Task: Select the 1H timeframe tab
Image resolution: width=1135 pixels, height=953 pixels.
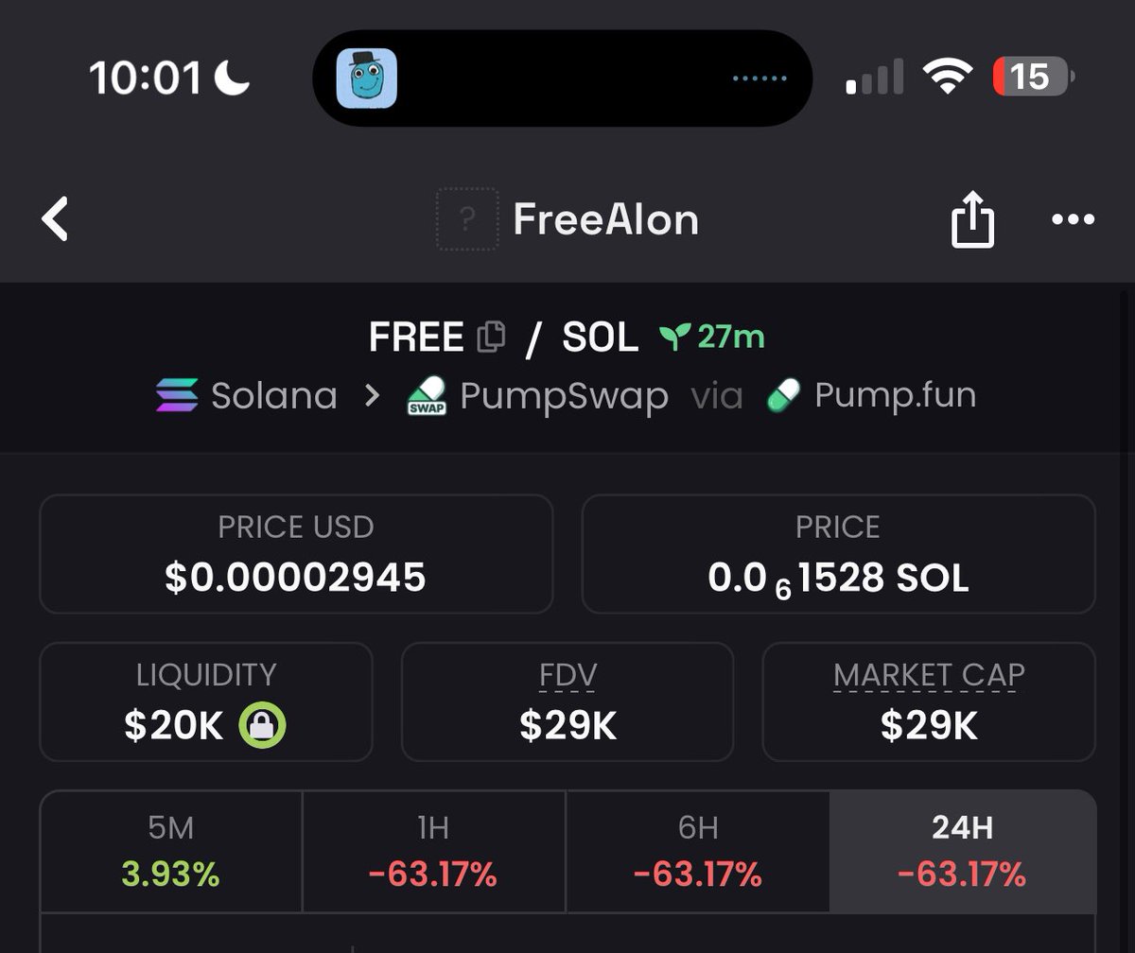Action: click(433, 851)
